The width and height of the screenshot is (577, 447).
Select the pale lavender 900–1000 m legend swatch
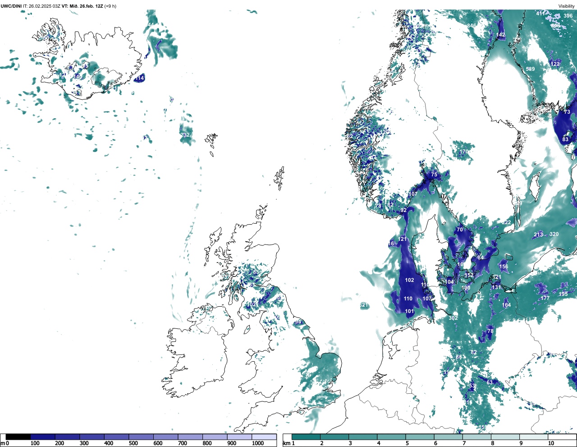(239, 437)
